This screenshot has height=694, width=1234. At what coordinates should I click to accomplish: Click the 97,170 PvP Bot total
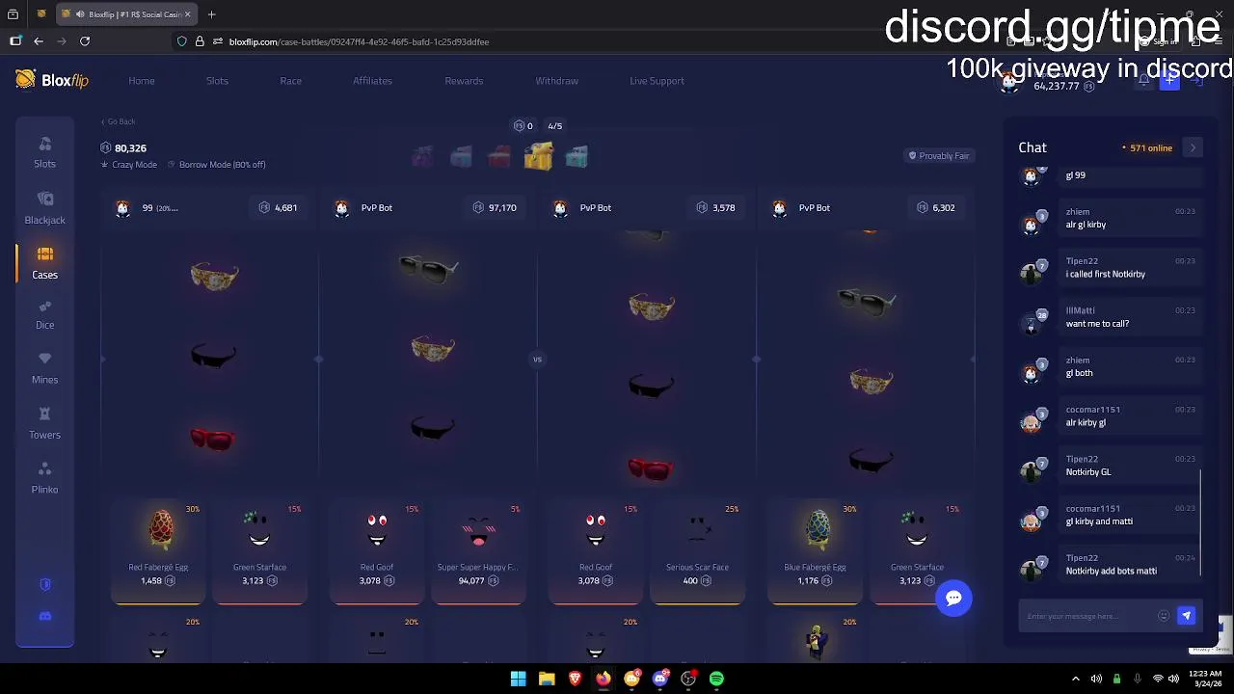tap(495, 207)
